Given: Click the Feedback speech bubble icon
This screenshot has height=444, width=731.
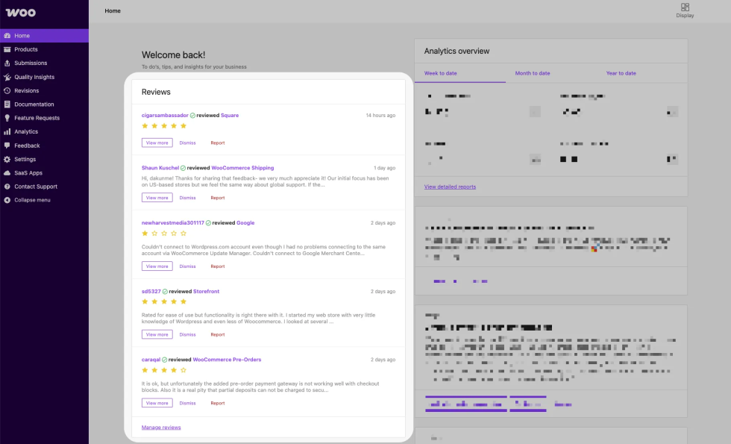Looking at the screenshot, I should [x=7, y=146].
